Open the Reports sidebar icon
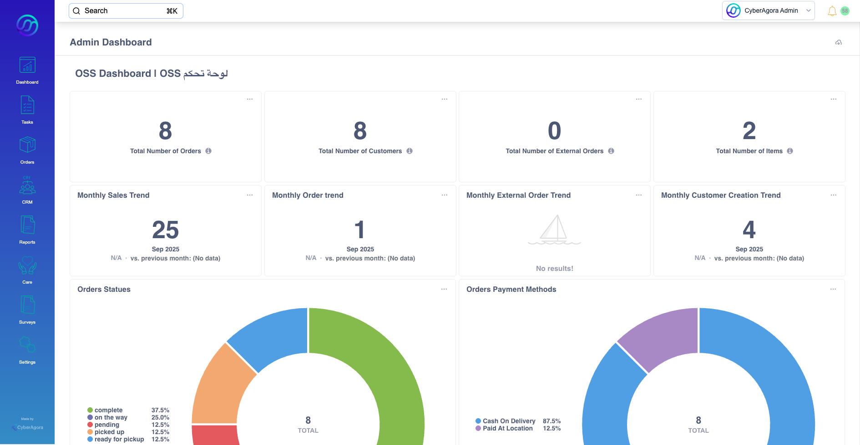Image resolution: width=860 pixels, height=445 pixels. 27,225
